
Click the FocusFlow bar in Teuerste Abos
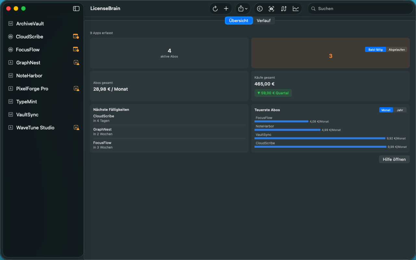(281, 122)
